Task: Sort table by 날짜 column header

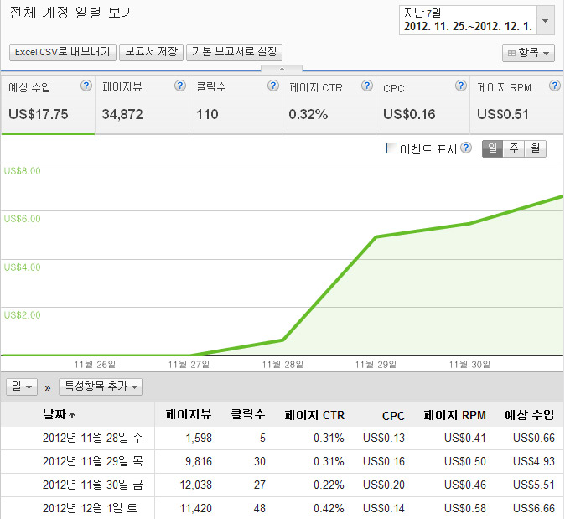Action: 59,414
